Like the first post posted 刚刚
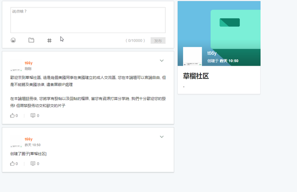 [x=14, y=116]
